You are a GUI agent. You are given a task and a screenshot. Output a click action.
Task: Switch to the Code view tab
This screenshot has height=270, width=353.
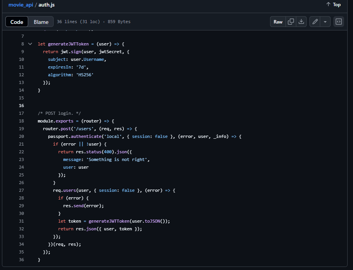(17, 22)
